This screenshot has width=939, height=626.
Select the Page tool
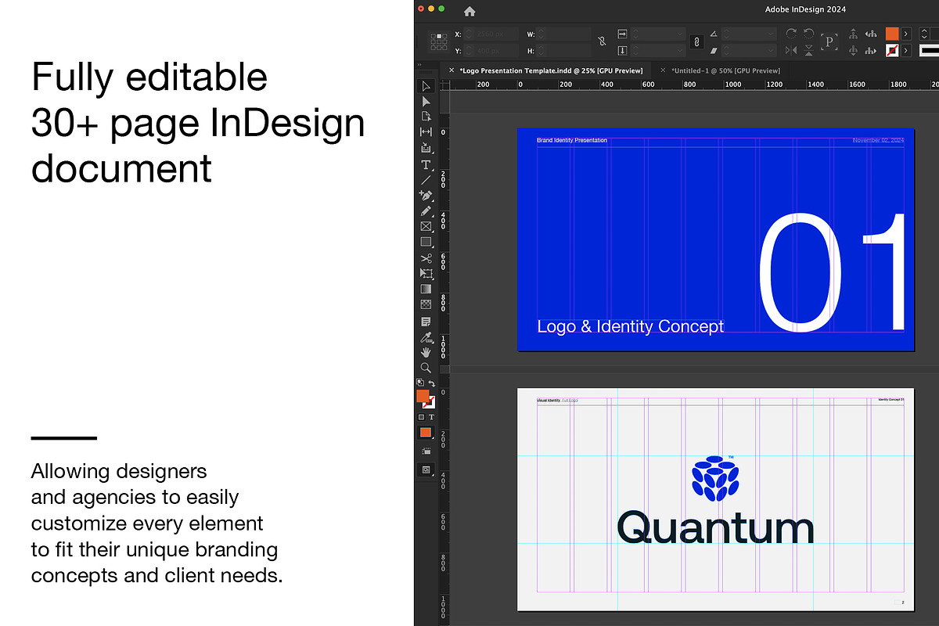point(426,117)
